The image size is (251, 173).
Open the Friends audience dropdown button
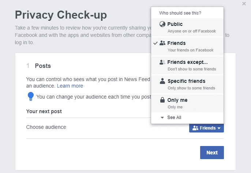[x=206, y=128]
